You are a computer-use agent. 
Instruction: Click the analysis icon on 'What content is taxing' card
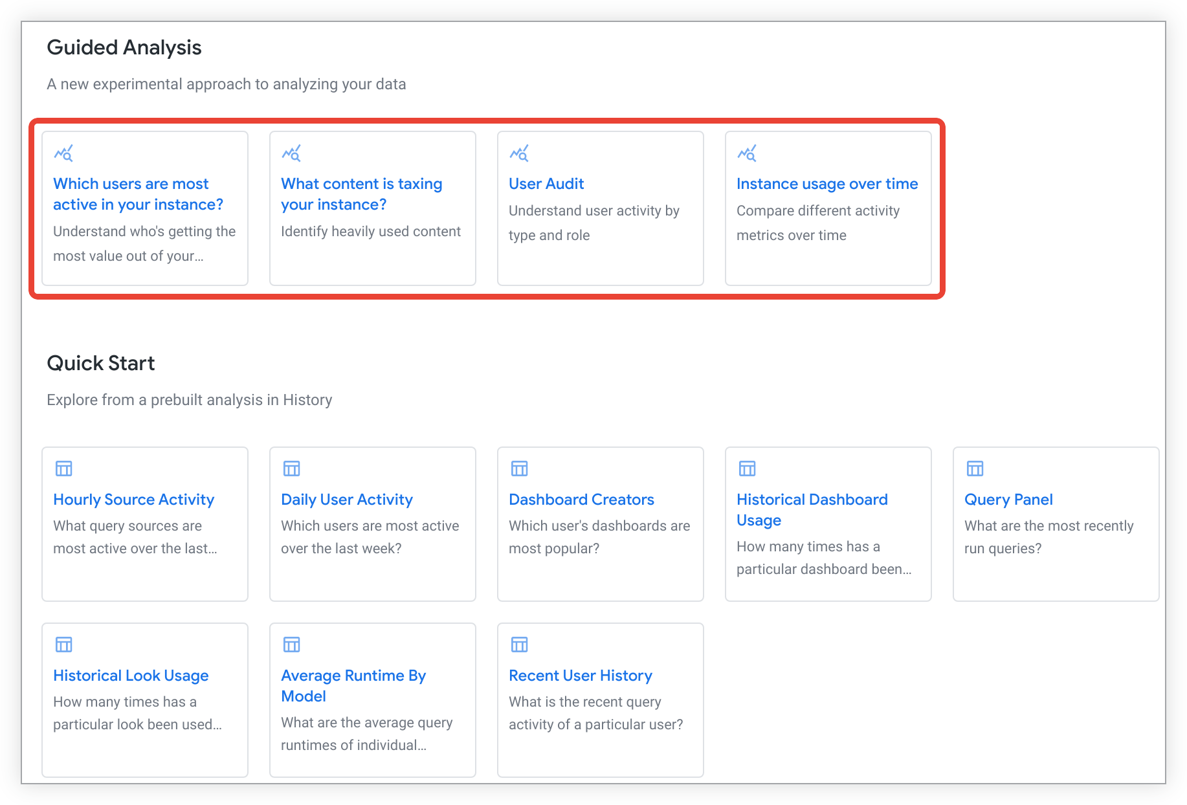click(291, 153)
